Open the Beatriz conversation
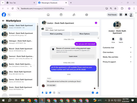The height and width of the screenshot is (103, 137). [18, 65]
